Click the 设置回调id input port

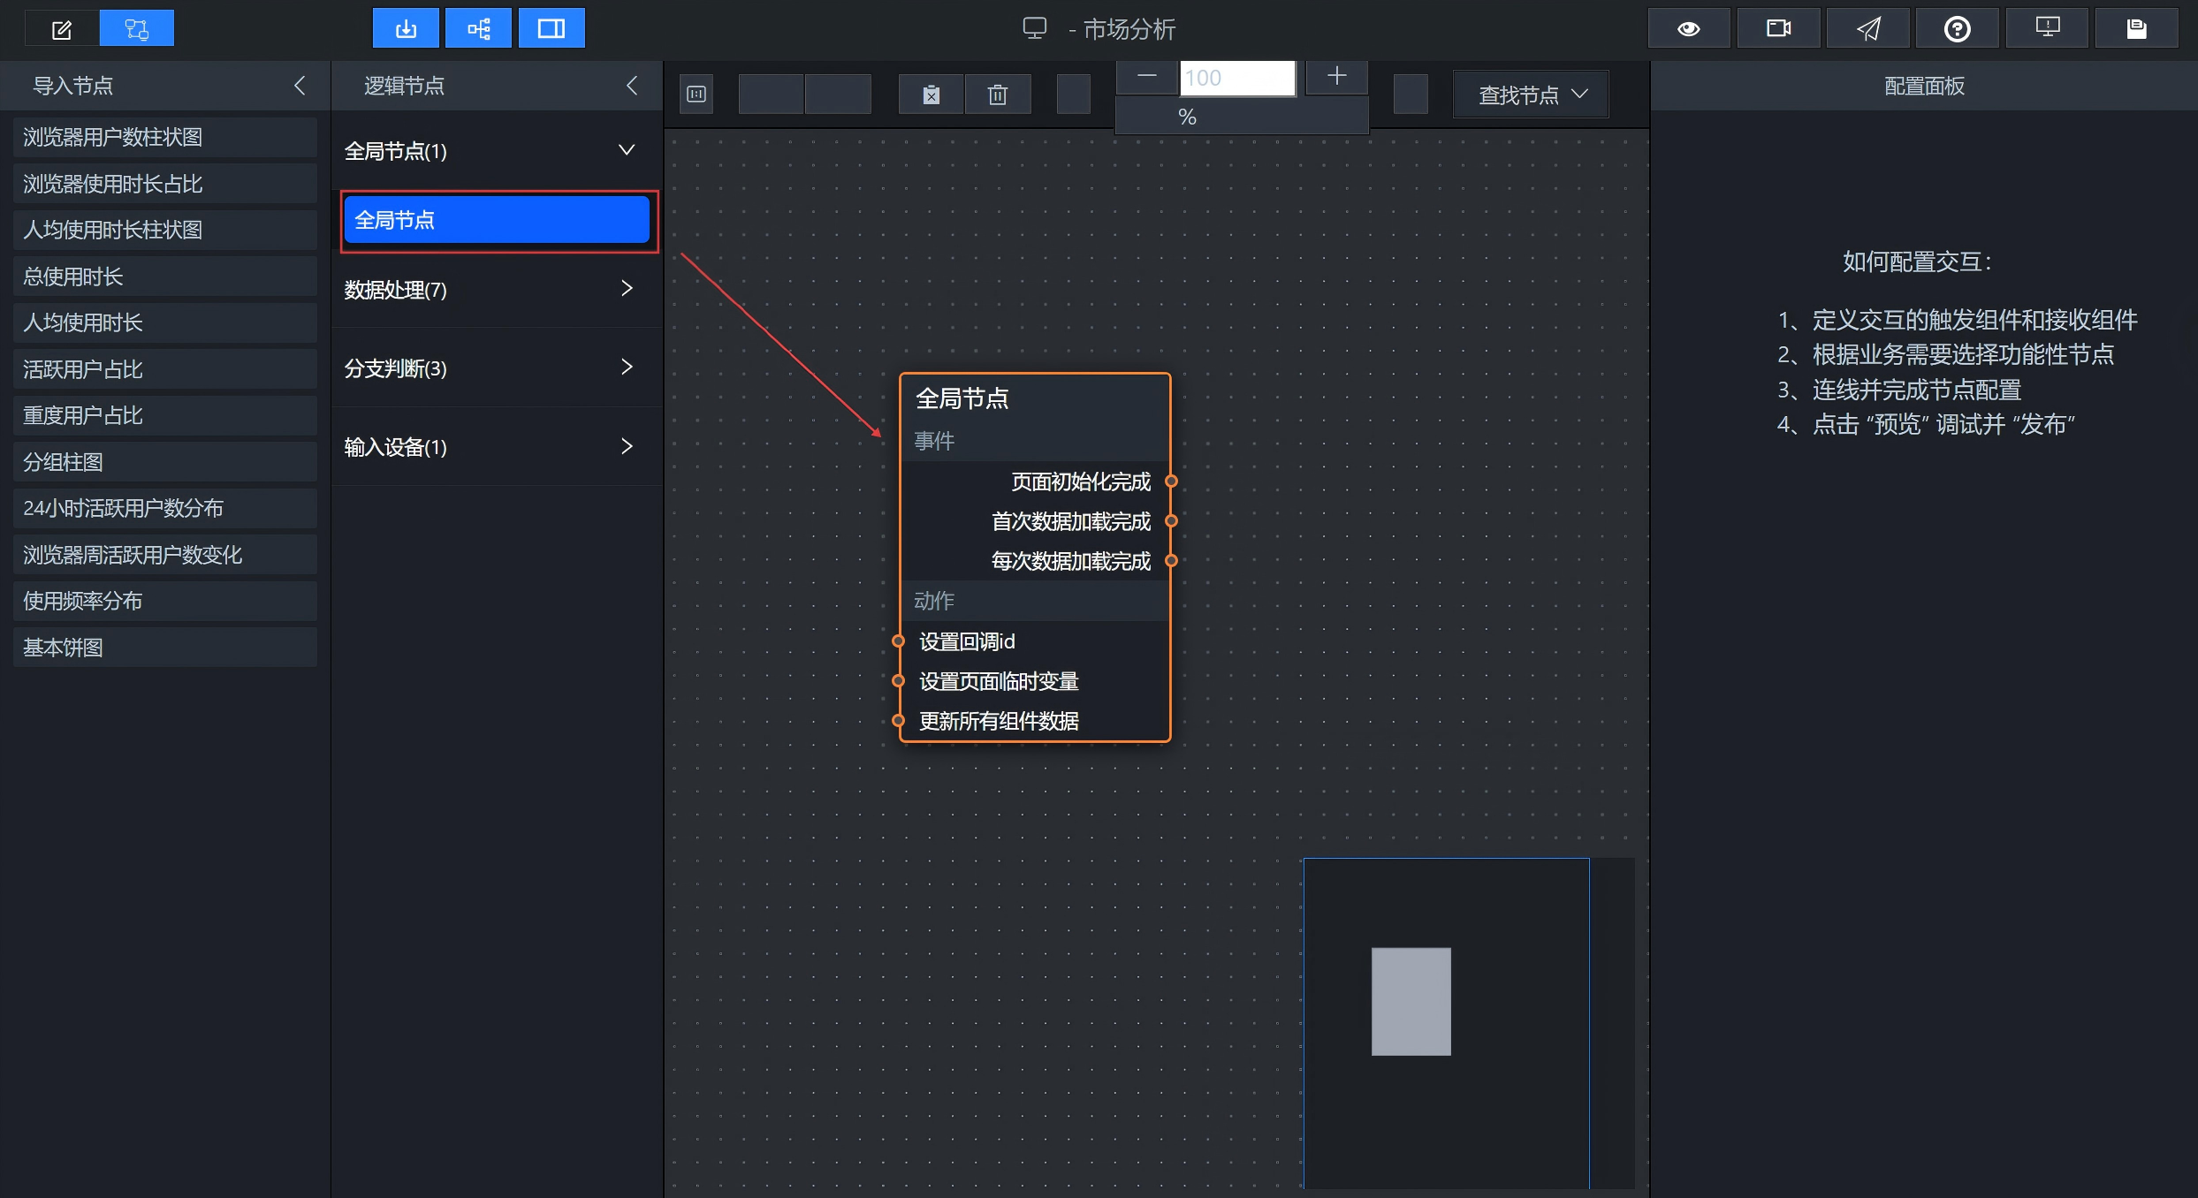point(899,641)
